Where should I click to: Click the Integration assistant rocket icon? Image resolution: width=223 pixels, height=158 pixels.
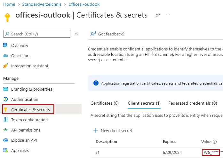(x=5, y=66)
